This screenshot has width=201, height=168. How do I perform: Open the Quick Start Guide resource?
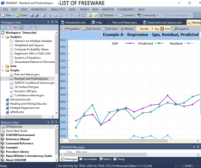(17, 131)
